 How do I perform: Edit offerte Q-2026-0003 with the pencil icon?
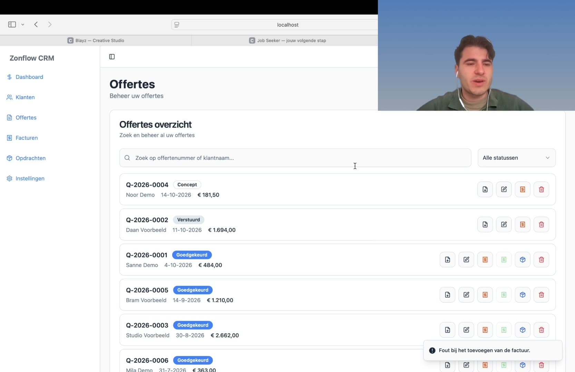click(466, 330)
